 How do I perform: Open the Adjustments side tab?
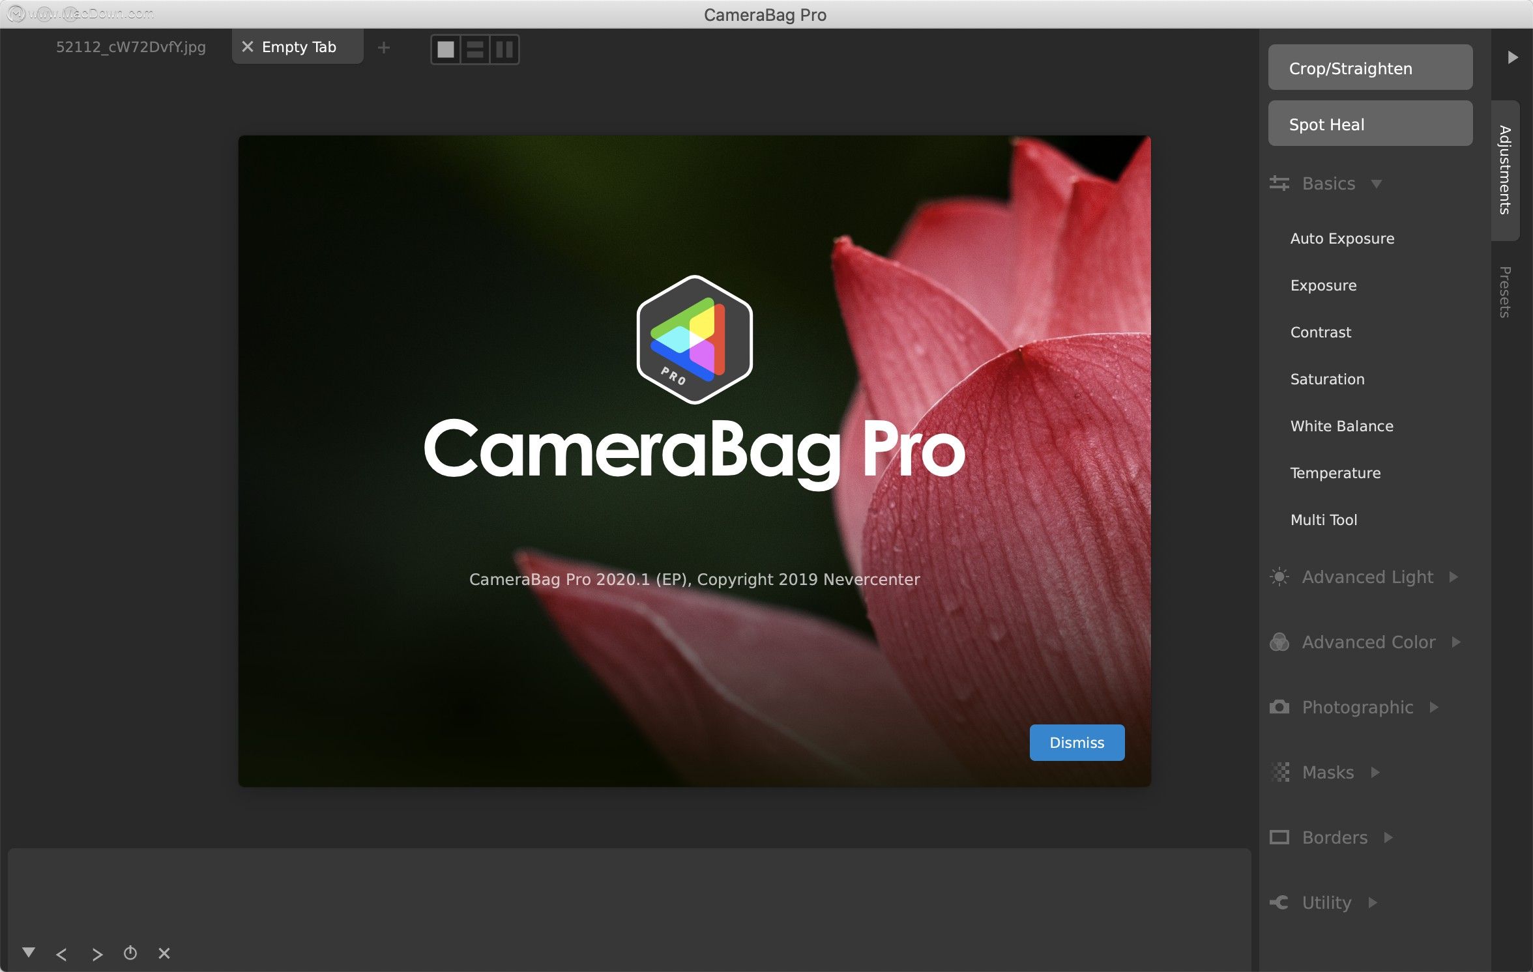click(x=1505, y=170)
